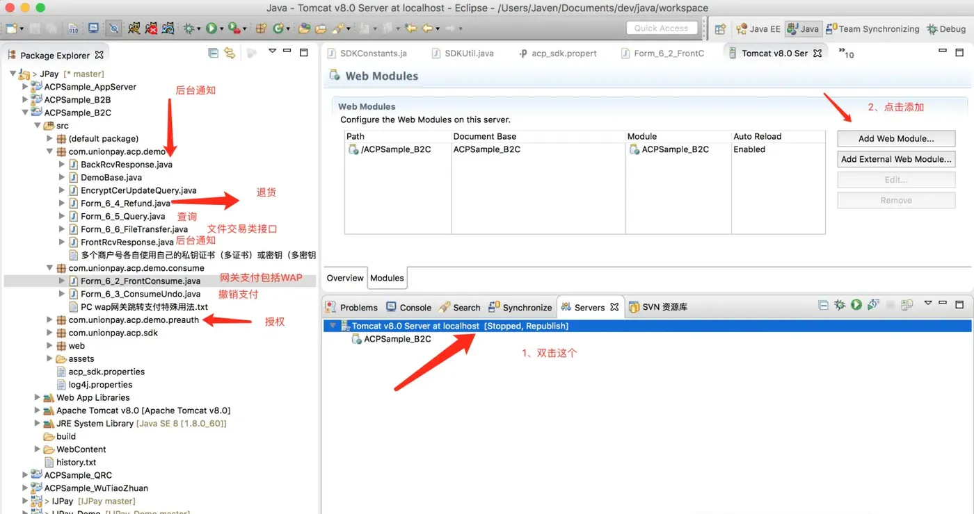The height and width of the screenshot is (514, 974).
Task: Click the Last Edit Location arrow icon
Action: (410, 28)
